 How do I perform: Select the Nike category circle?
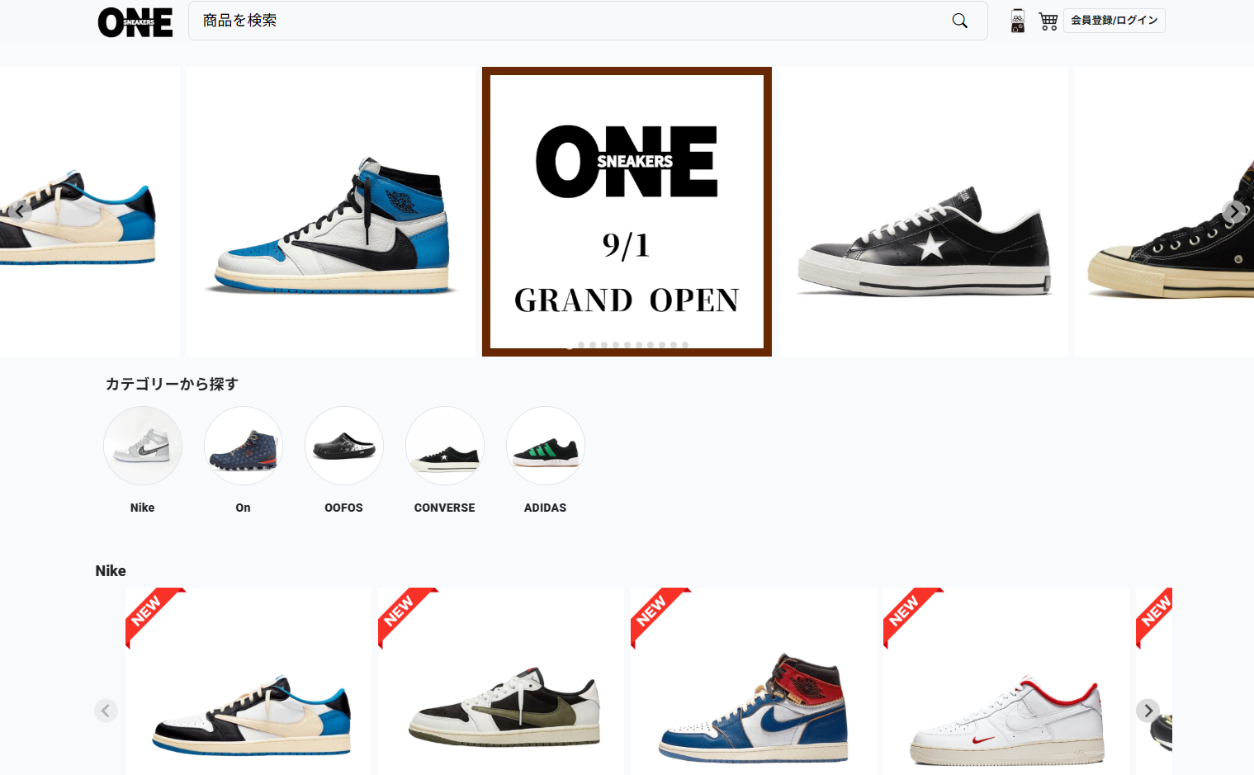[x=143, y=446]
